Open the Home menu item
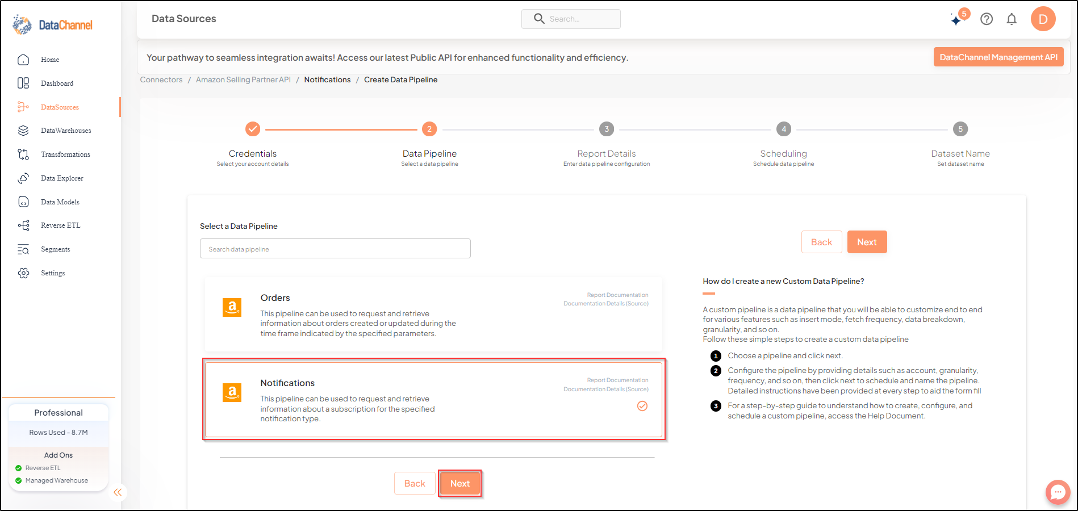1078x511 pixels. tap(50, 60)
